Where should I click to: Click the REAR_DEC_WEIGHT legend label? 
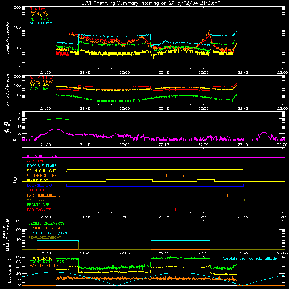click(x=44, y=238)
